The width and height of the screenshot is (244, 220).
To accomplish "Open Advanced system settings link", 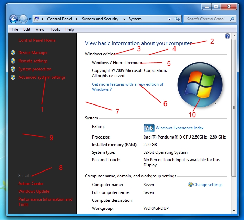I will click(42, 77).
